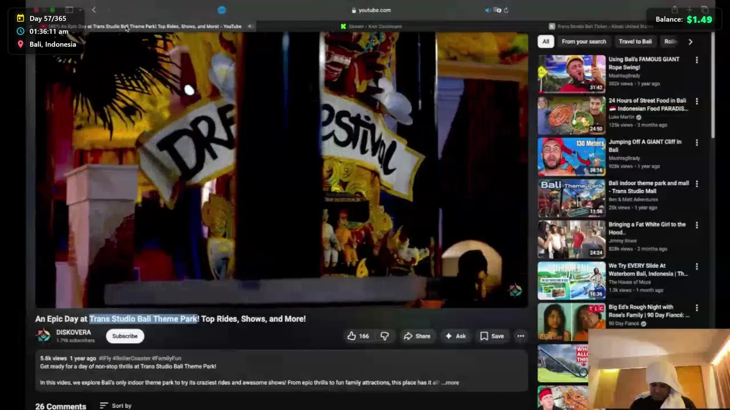Select the 'All' filter chip

coord(546,42)
